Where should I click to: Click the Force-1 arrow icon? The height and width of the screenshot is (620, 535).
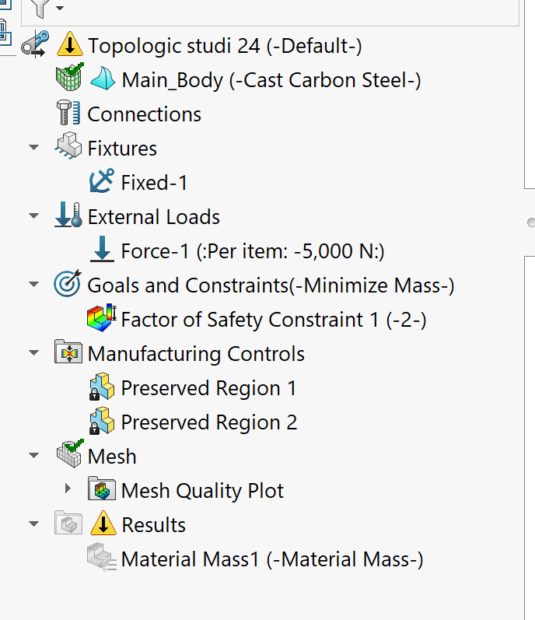102,251
